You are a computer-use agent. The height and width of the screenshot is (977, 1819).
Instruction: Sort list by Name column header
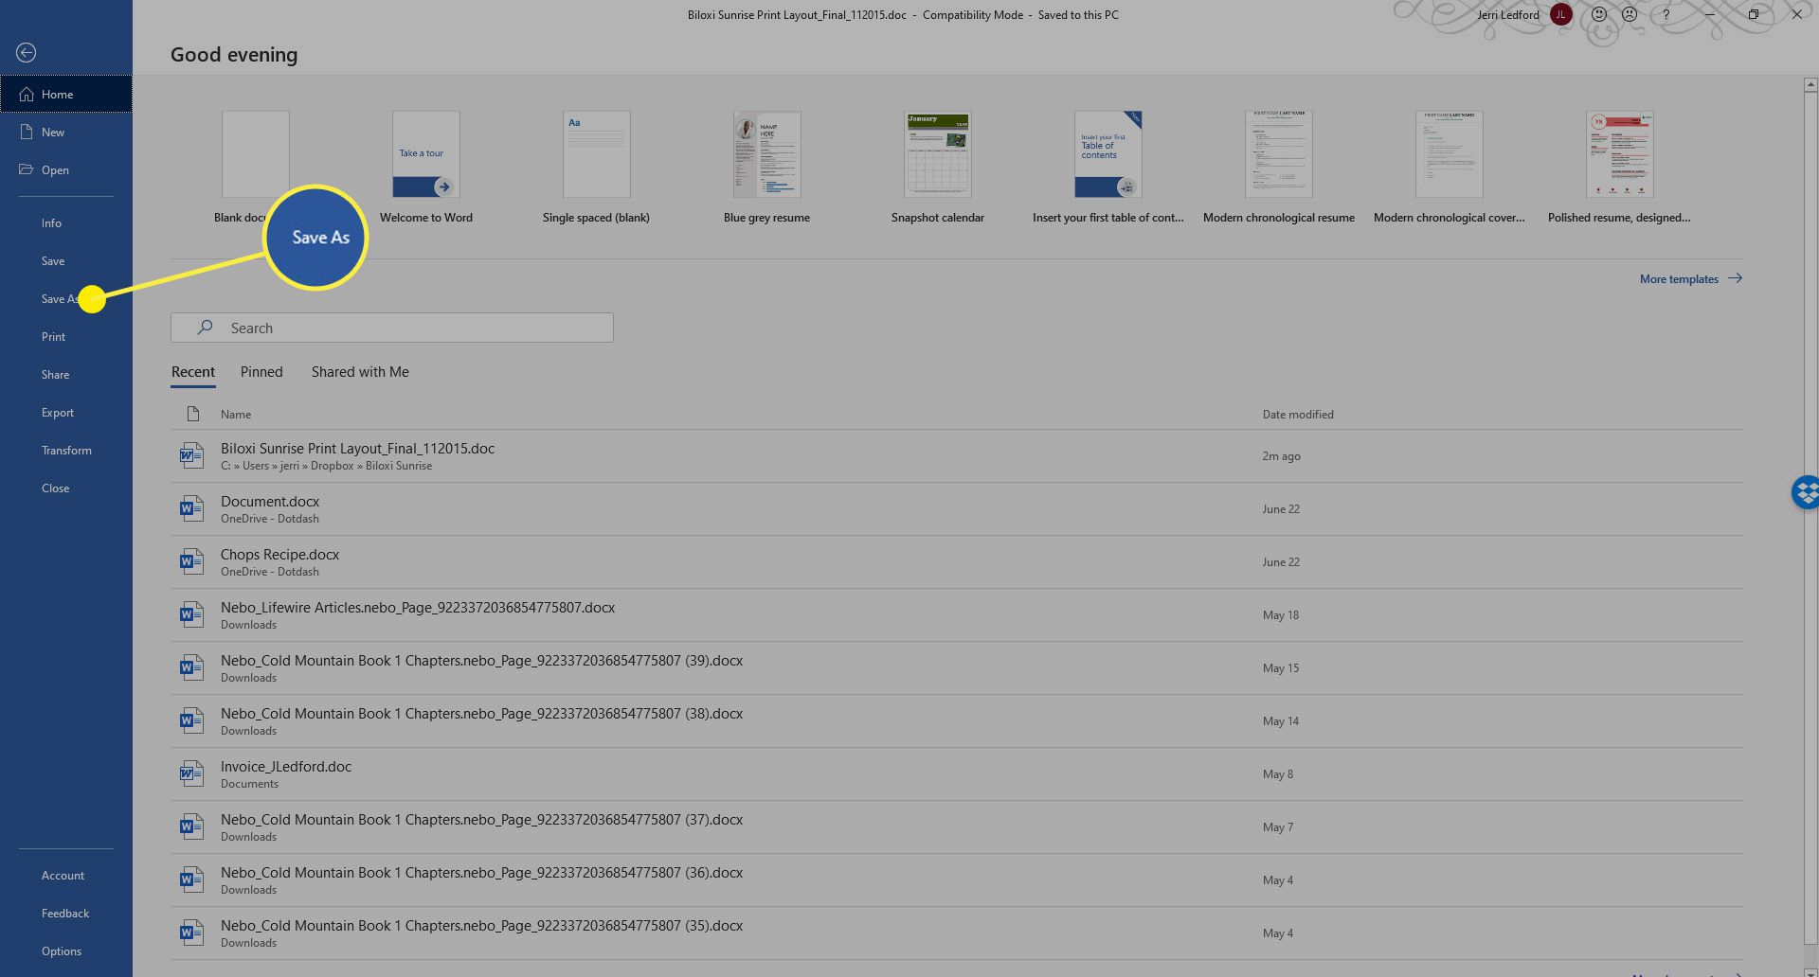coord(236,415)
